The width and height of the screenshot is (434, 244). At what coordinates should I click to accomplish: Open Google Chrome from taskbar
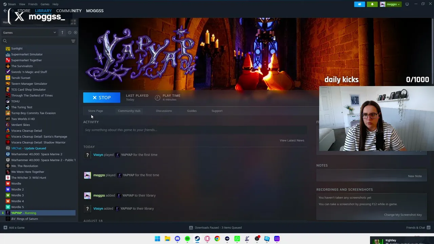coord(217,239)
